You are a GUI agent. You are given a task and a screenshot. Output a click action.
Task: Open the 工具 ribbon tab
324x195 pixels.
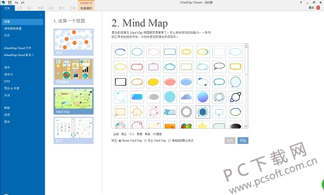(72, 8)
